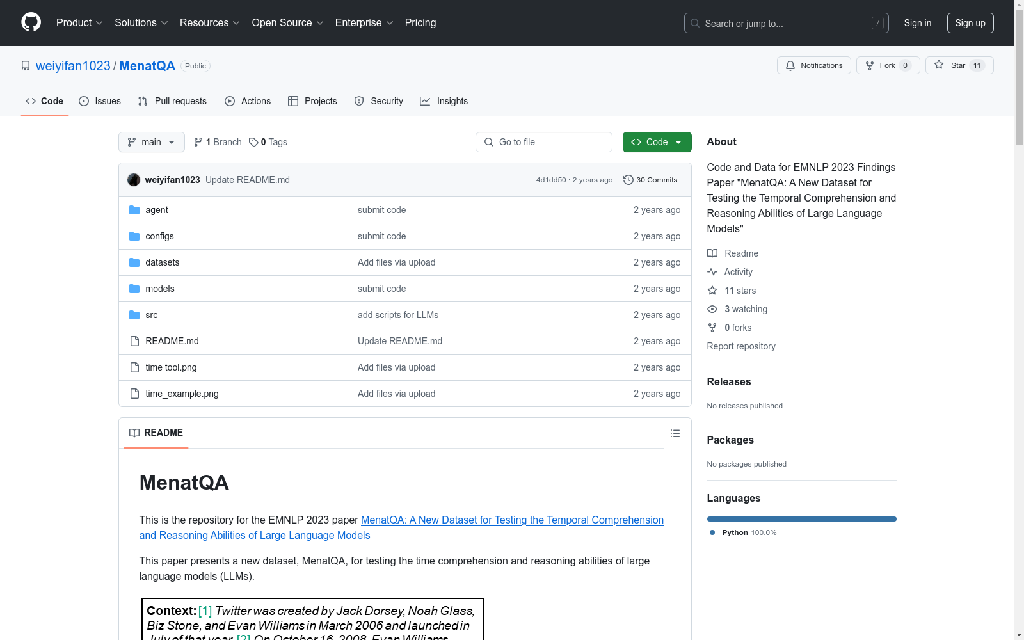
Task: Switch to the Pull requests tab
Action: click(172, 101)
